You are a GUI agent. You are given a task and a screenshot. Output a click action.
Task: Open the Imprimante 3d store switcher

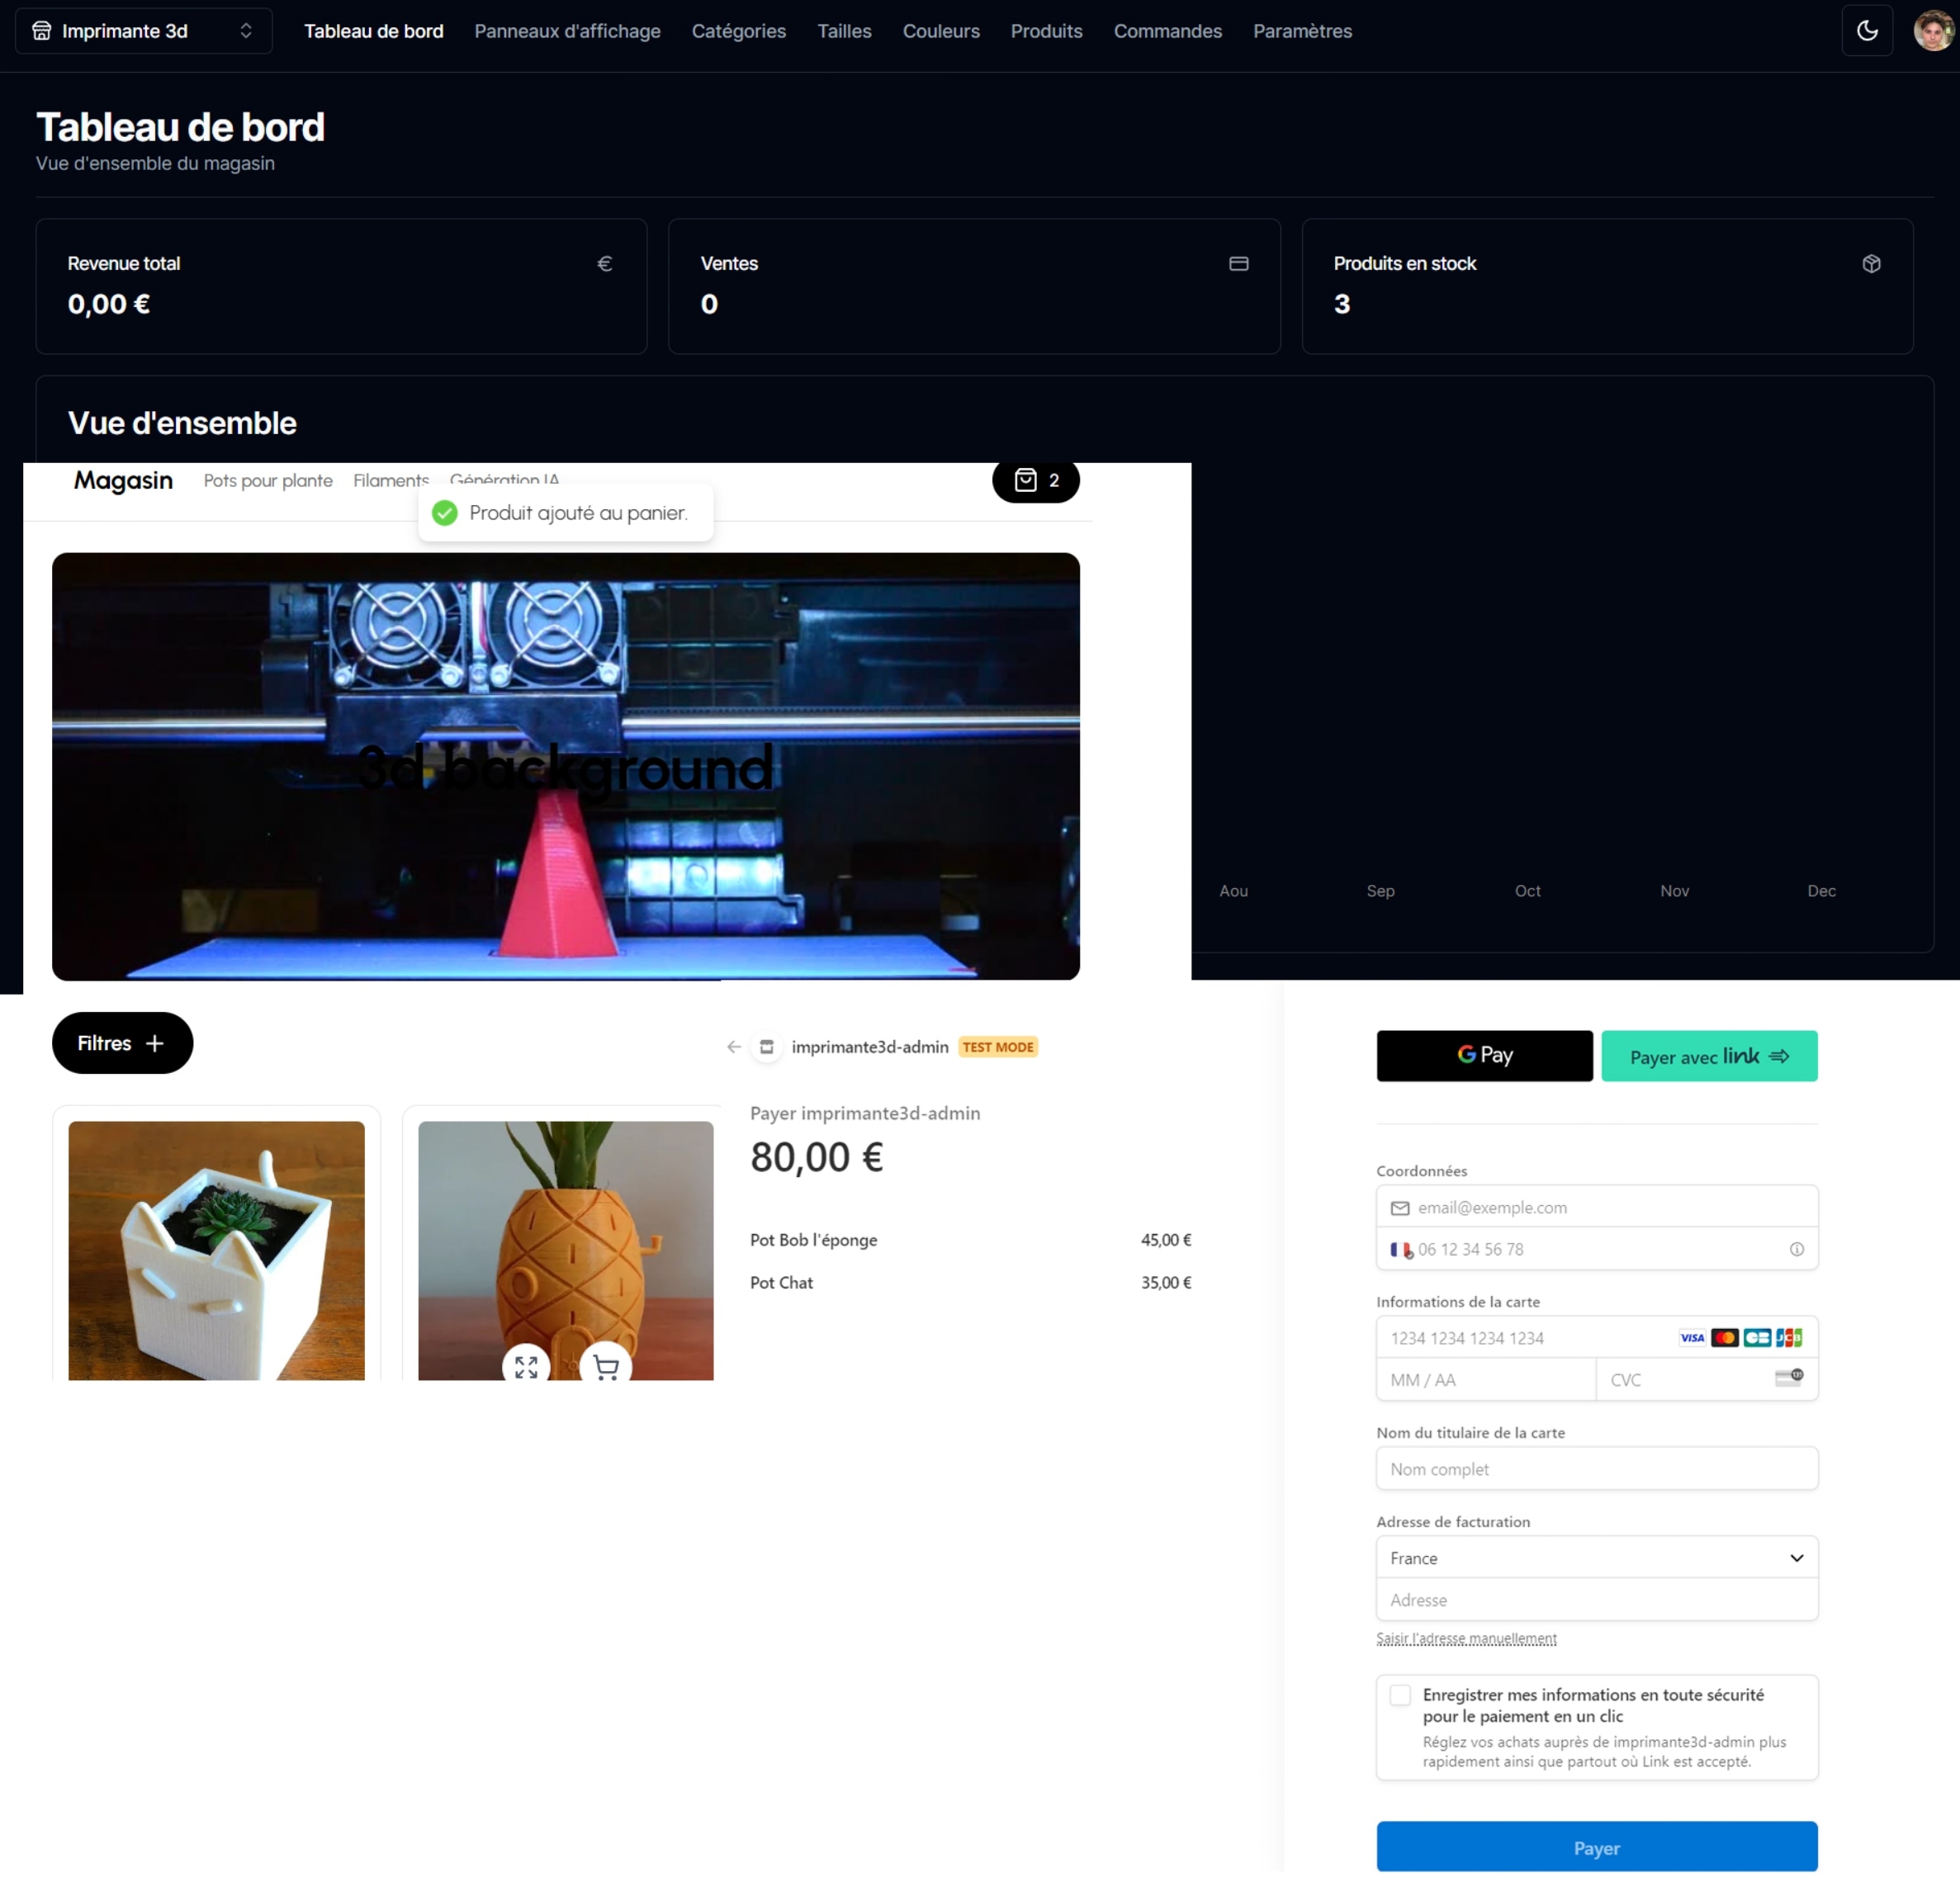point(144,31)
